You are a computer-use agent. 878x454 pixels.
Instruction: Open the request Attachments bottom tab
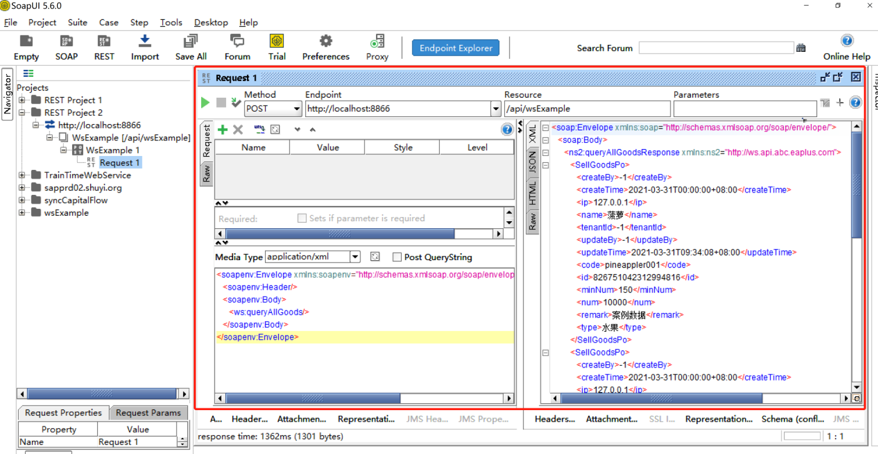pyautogui.click(x=301, y=419)
